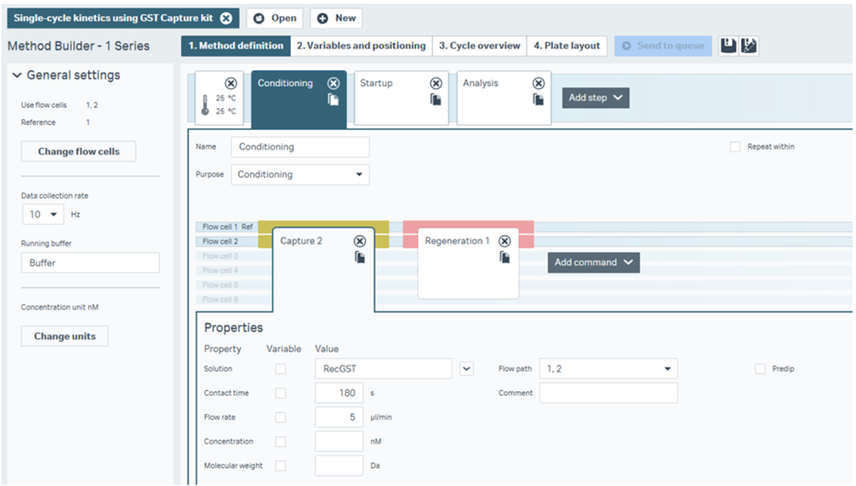856x486 pixels.
Task: Enable the Repeat within checkbox
Action: 736,147
